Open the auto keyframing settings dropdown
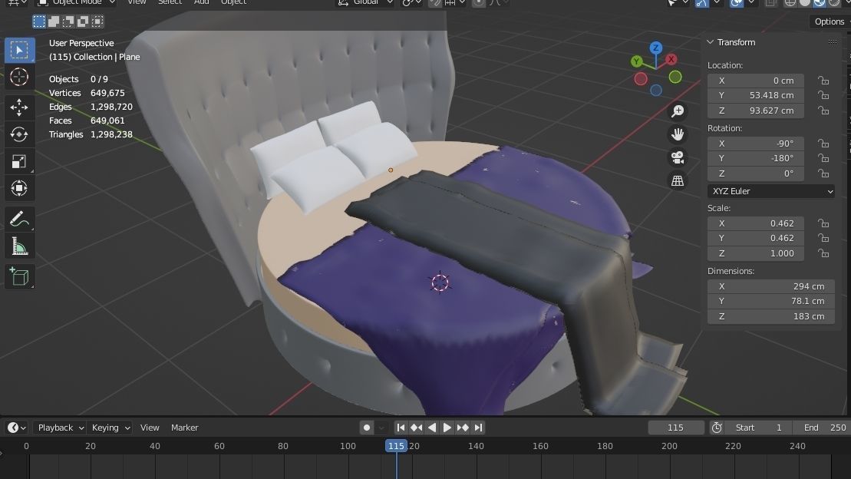 pyautogui.click(x=382, y=428)
